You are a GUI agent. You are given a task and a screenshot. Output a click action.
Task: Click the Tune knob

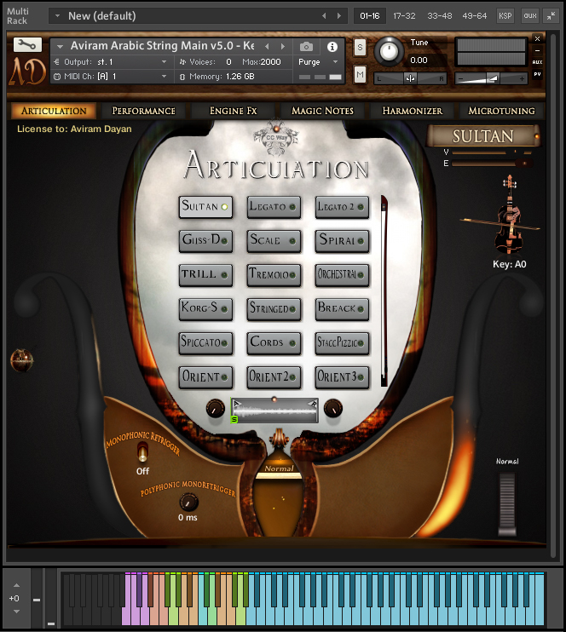pyautogui.click(x=389, y=51)
